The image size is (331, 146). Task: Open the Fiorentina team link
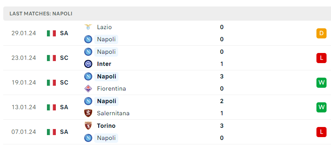[111, 89]
